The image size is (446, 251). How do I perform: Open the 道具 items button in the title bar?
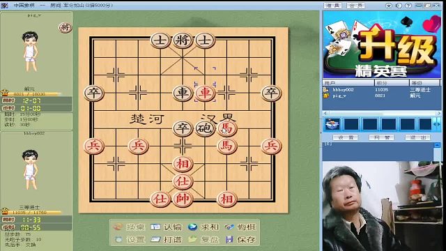click(333, 6)
